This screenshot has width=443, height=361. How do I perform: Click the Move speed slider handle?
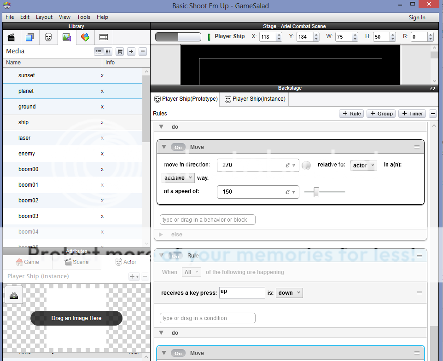(316, 192)
